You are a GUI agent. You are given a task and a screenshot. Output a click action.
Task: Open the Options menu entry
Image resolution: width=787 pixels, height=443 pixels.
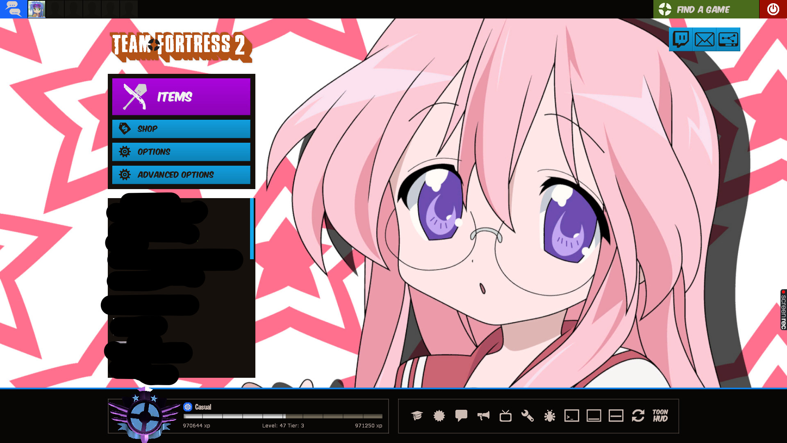pos(181,152)
